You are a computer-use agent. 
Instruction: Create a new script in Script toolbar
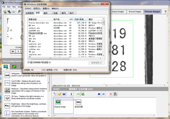(x=55, y=94)
